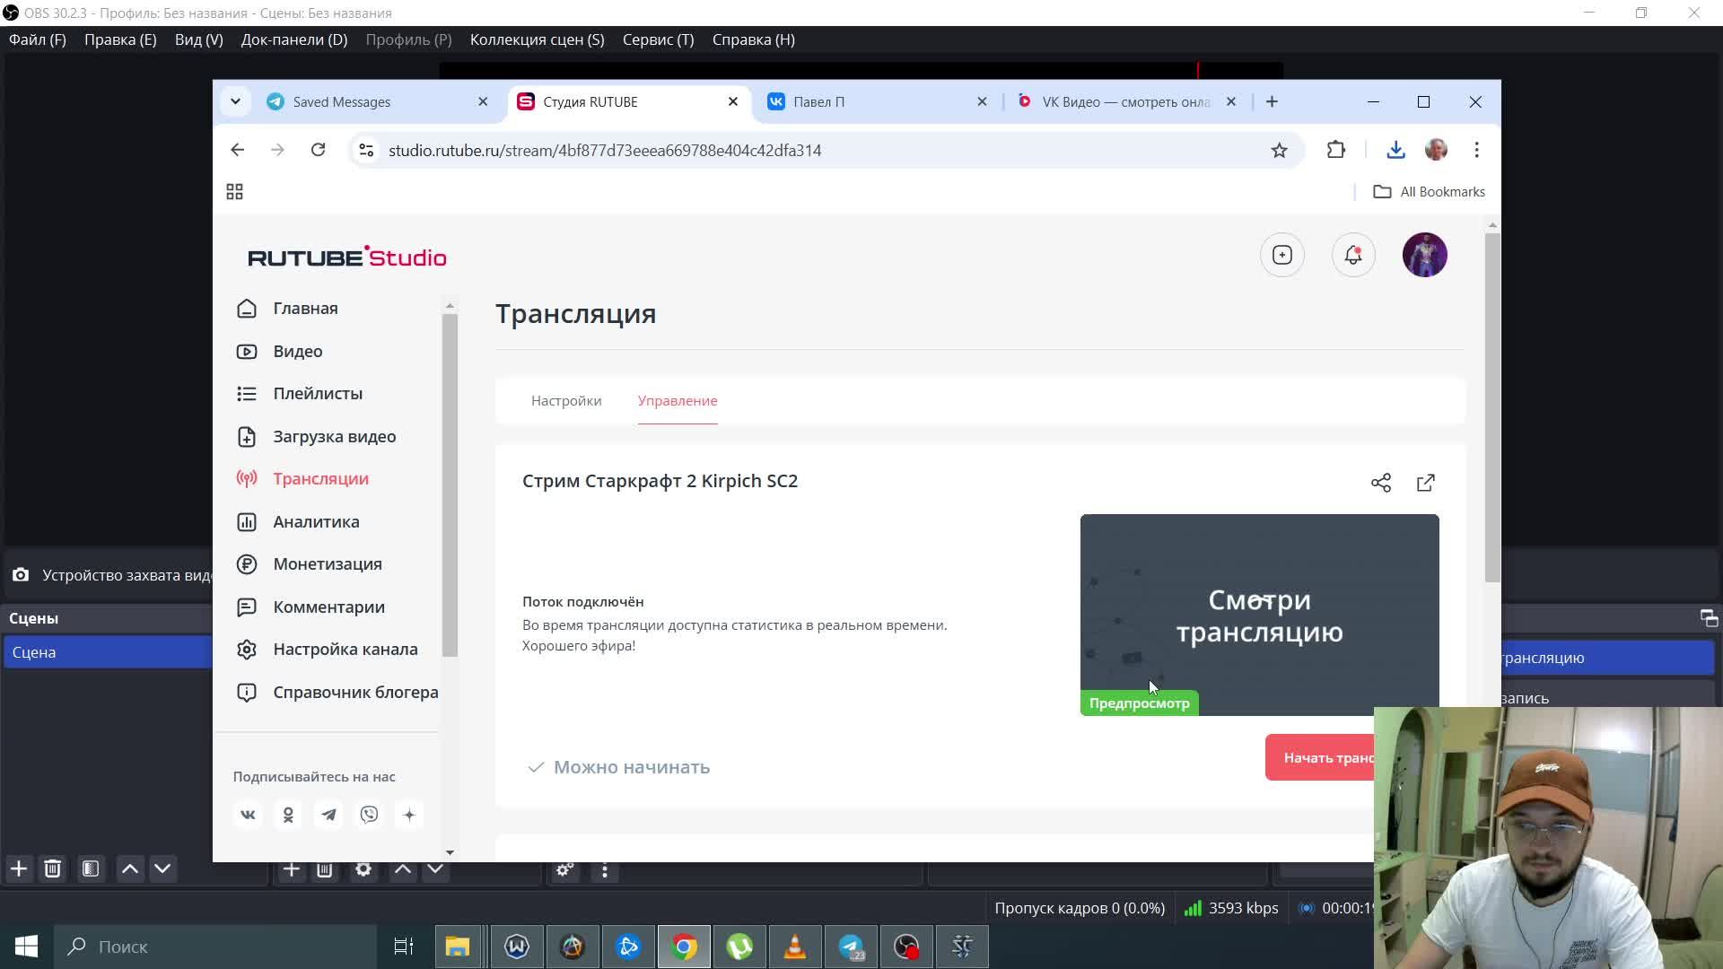
Task: Open the Сервис menu in OBS
Action: (658, 39)
